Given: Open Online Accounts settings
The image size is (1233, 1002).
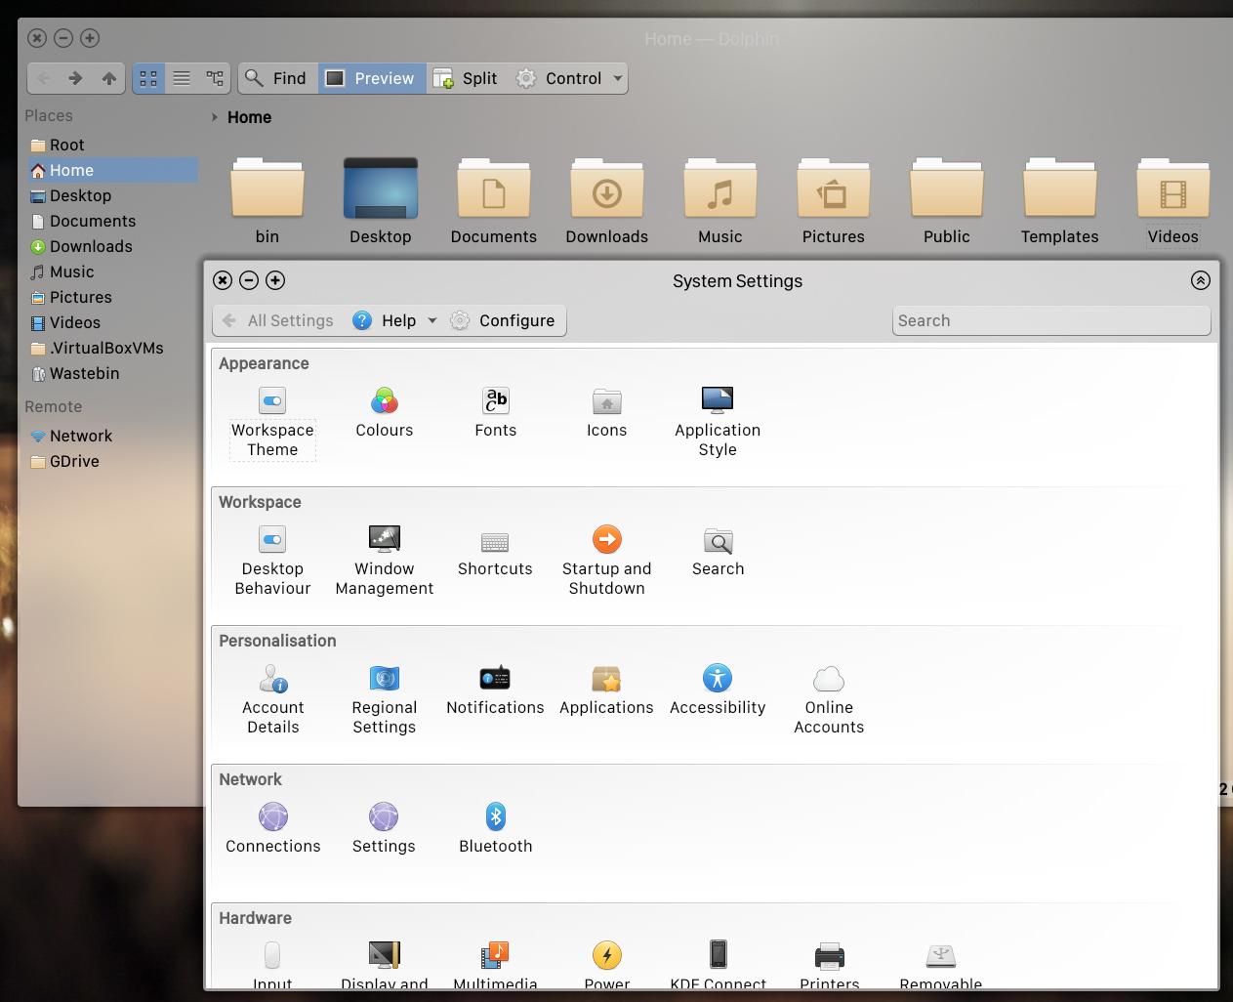Looking at the screenshot, I should click(x=829, y=699).
